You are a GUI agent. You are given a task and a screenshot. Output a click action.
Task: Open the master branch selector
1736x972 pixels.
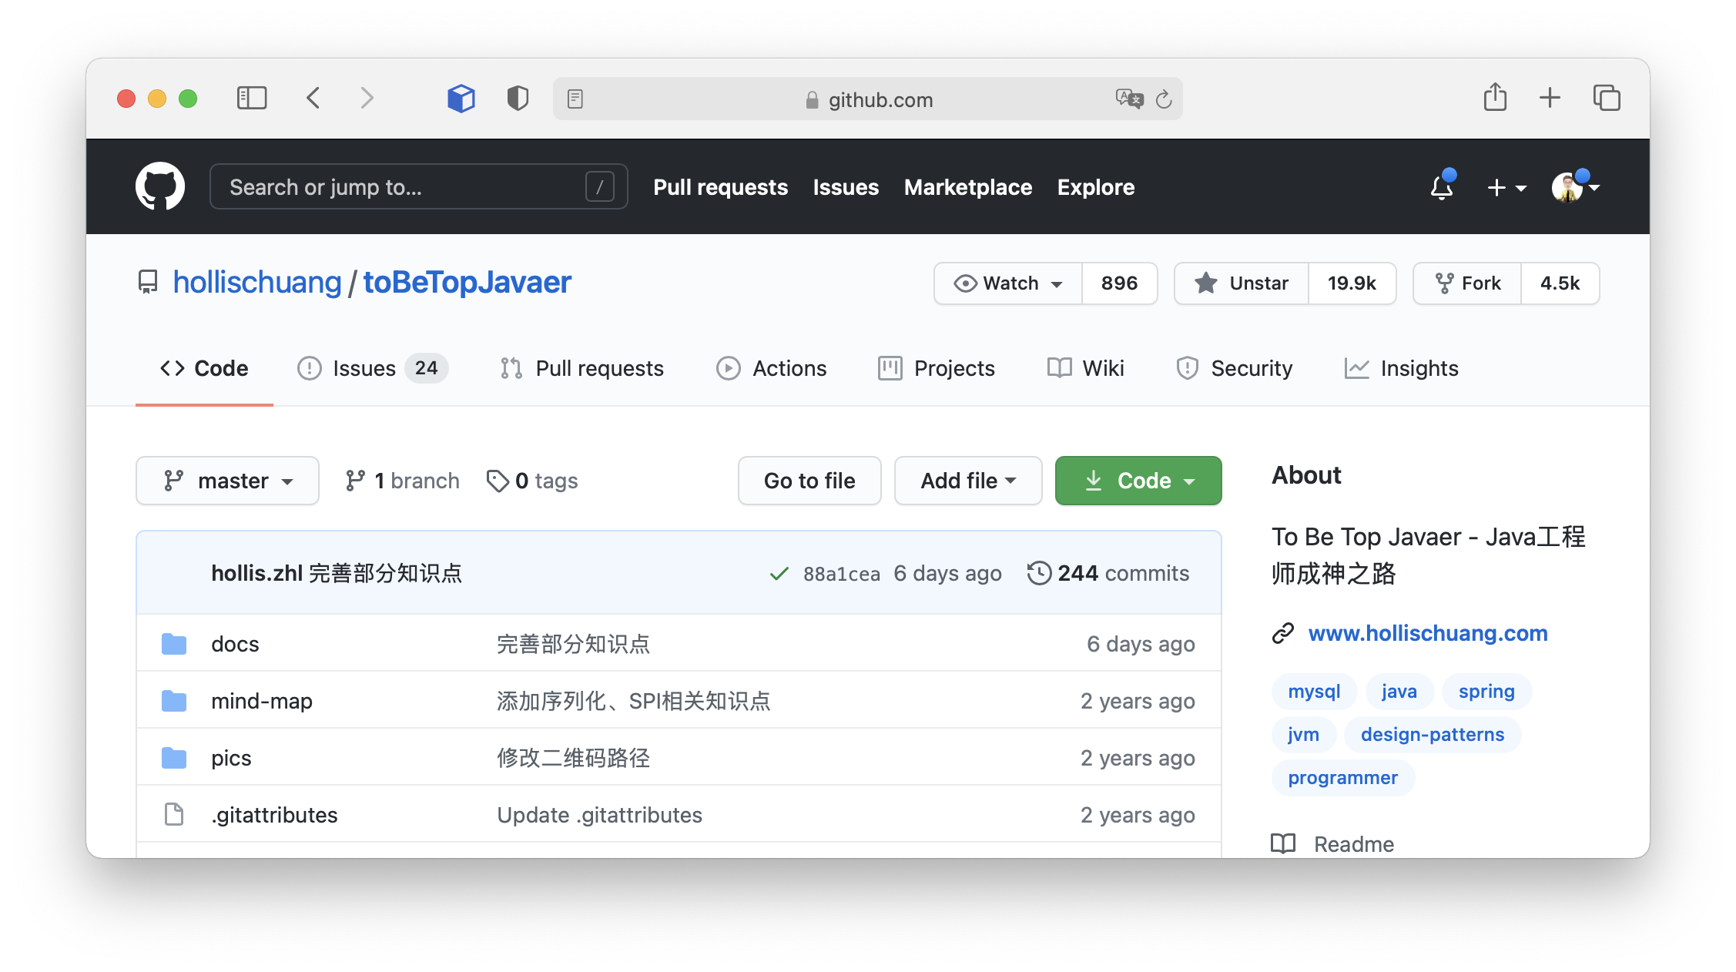227,481
